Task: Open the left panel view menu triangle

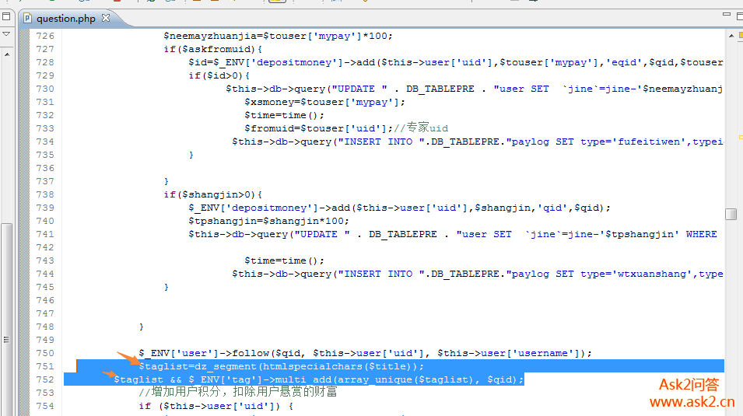Action: [6, 34]
